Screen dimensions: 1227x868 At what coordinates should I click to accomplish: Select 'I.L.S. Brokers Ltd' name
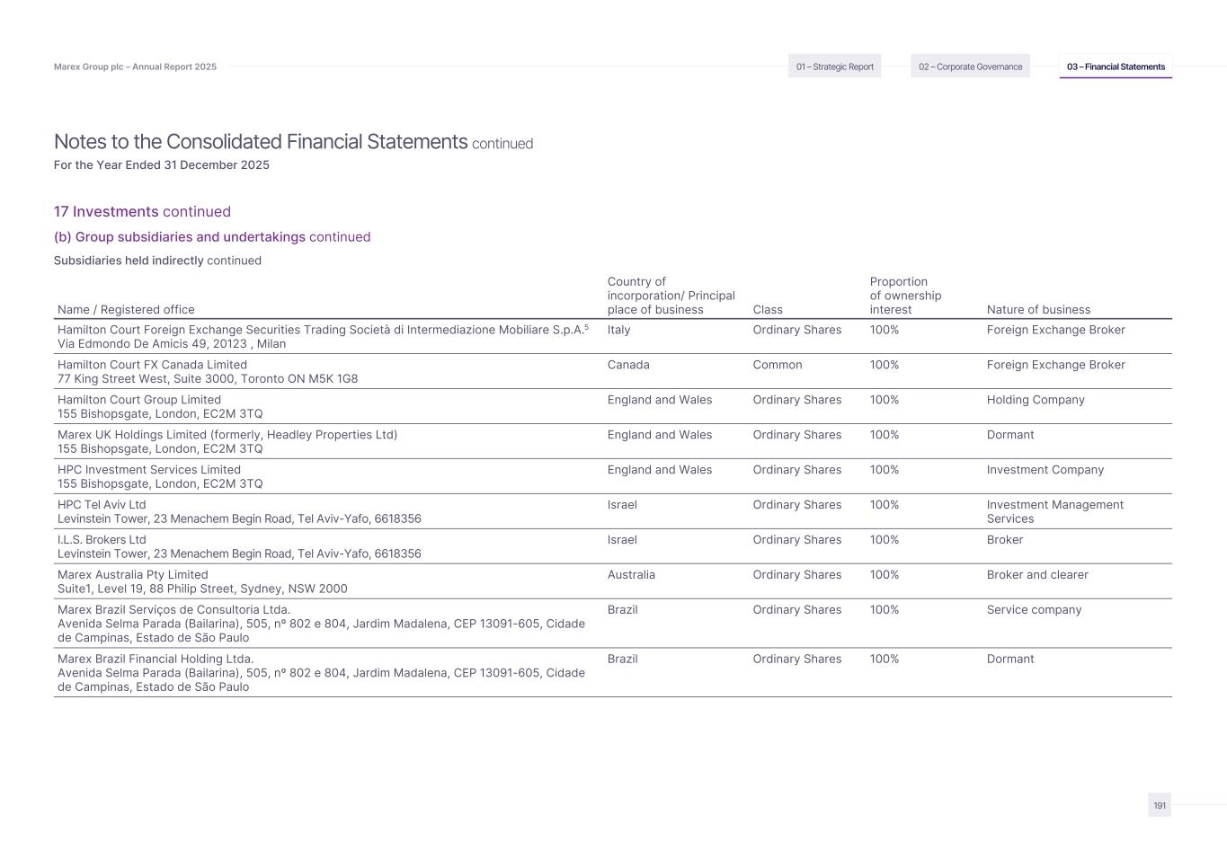tap(102, 540)
